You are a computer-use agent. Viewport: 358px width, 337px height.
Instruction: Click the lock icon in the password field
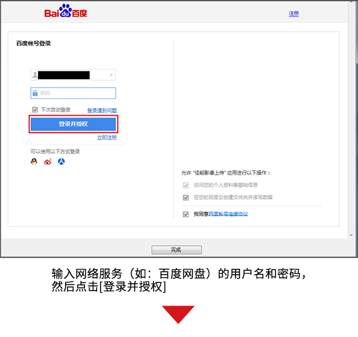35,93
